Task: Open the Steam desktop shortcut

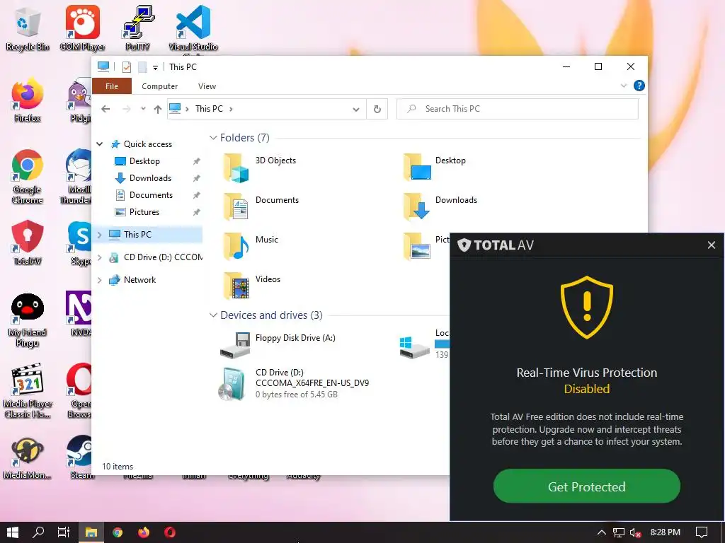Action: (81, 458)
